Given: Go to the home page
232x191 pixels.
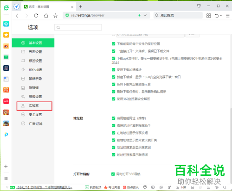Looking at the screenshot, I should coord(46,15).
